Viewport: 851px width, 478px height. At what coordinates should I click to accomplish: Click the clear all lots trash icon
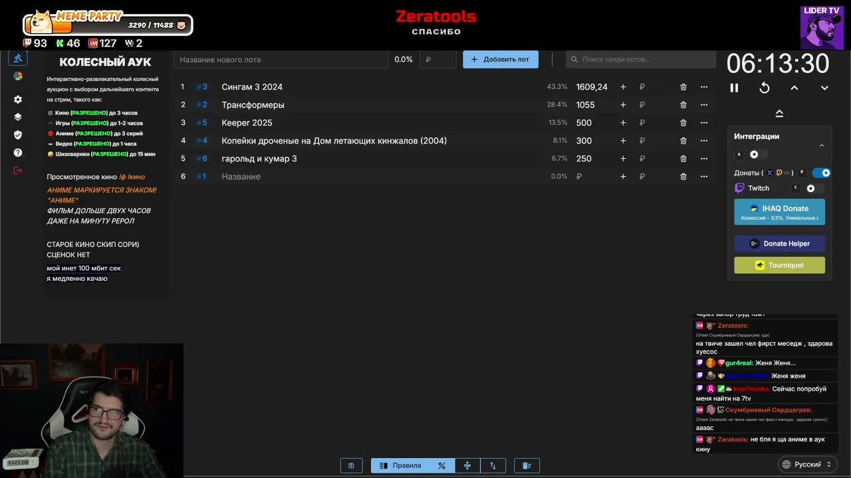527,465
